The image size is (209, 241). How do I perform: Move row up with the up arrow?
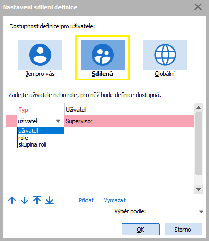click(x=12, y=200)
